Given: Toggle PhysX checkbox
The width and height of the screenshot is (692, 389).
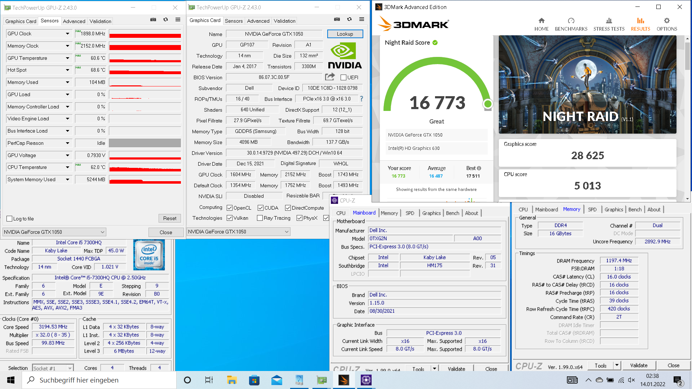Looking at the screenshot, I should tap(300, 218).
